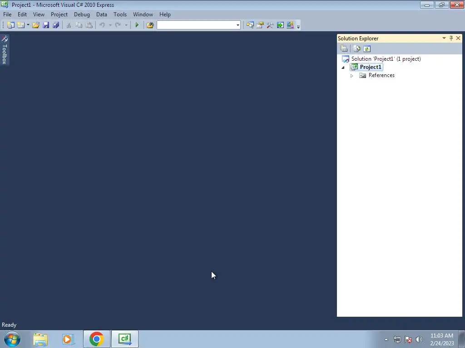Open the View menu
Viewport: 465px width, 348px height.
(39, 14)
